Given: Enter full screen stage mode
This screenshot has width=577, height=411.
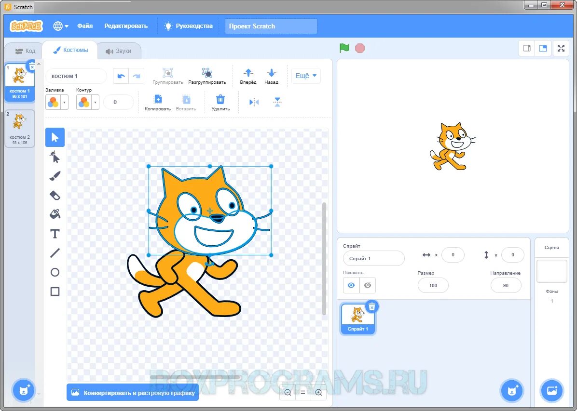Looking at the screenshot, I should [561, 48].
